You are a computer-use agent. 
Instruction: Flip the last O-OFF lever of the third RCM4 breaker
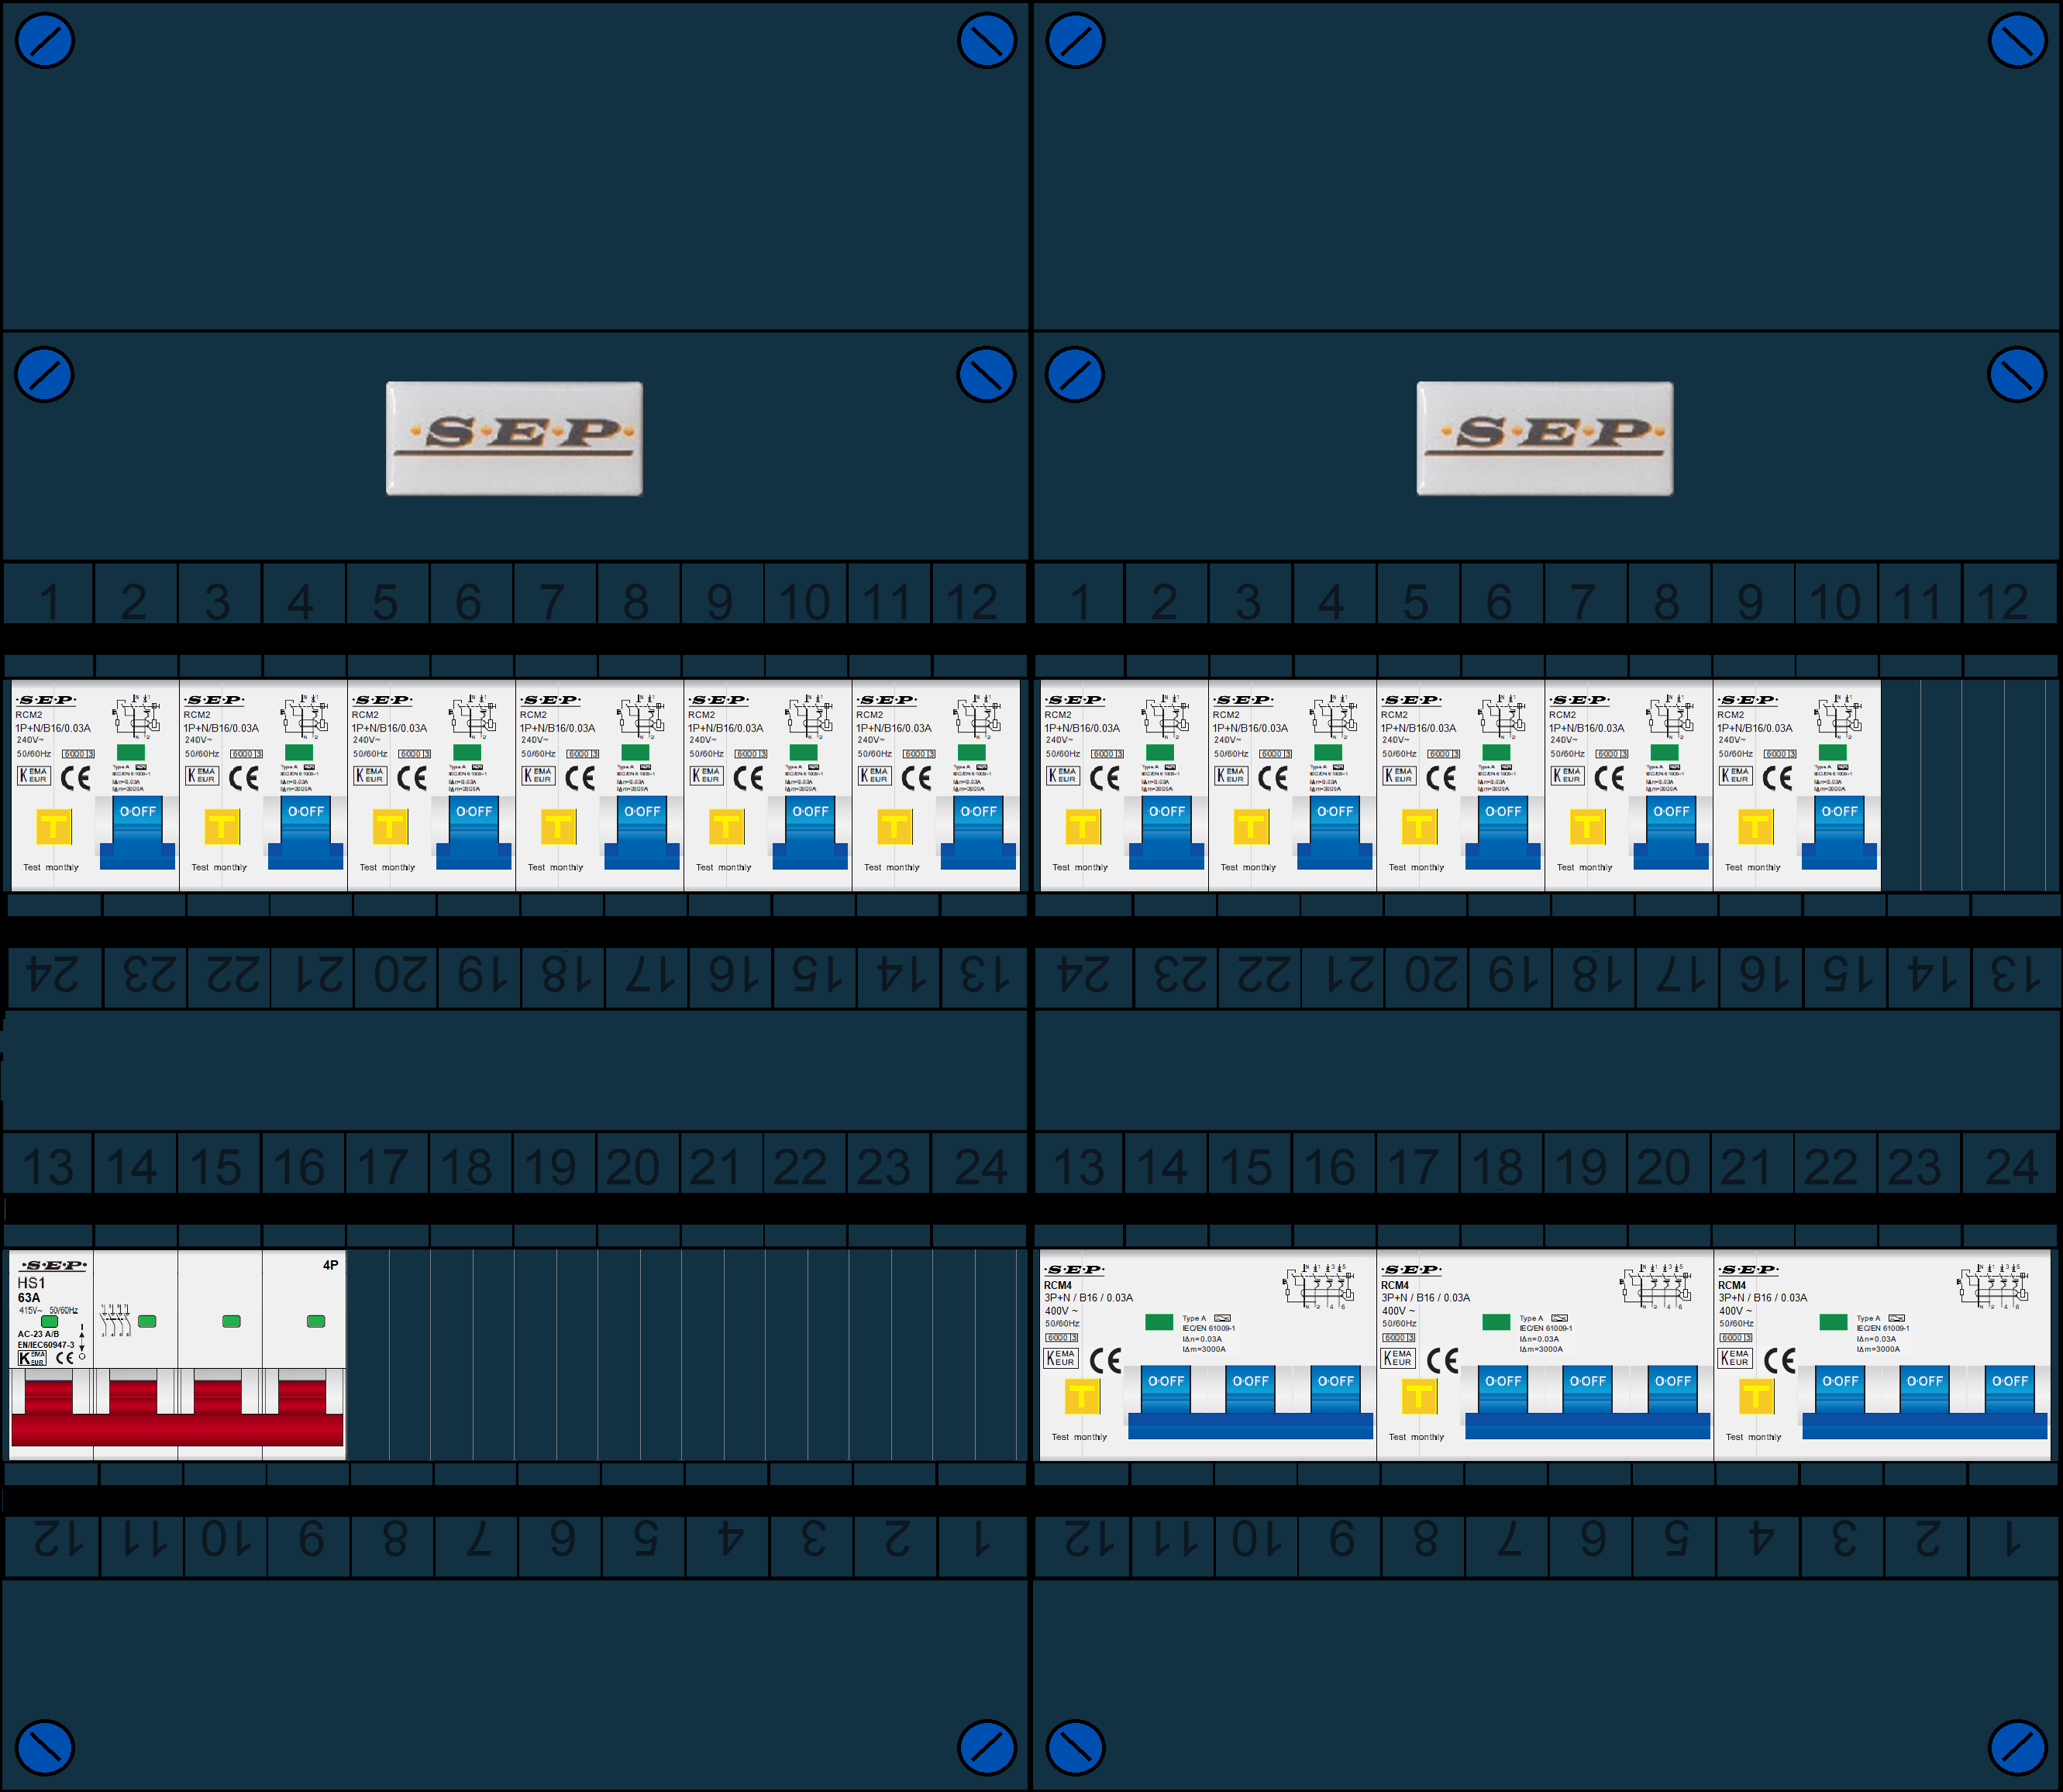2010,1390
